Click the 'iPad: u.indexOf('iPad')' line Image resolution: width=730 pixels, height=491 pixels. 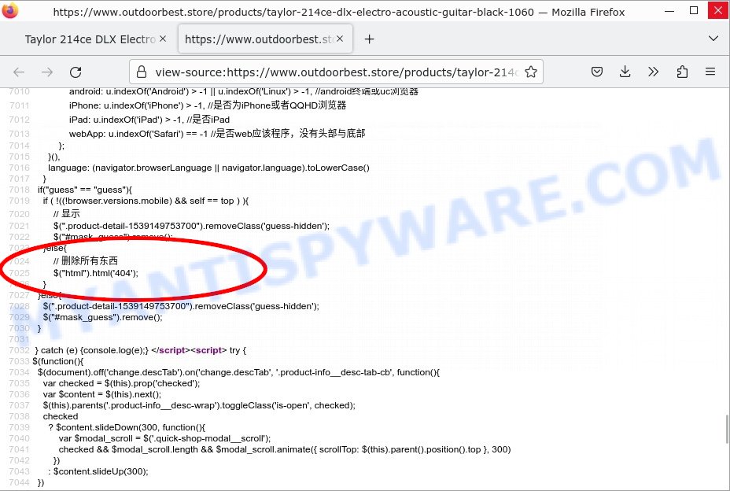(149, 120)
